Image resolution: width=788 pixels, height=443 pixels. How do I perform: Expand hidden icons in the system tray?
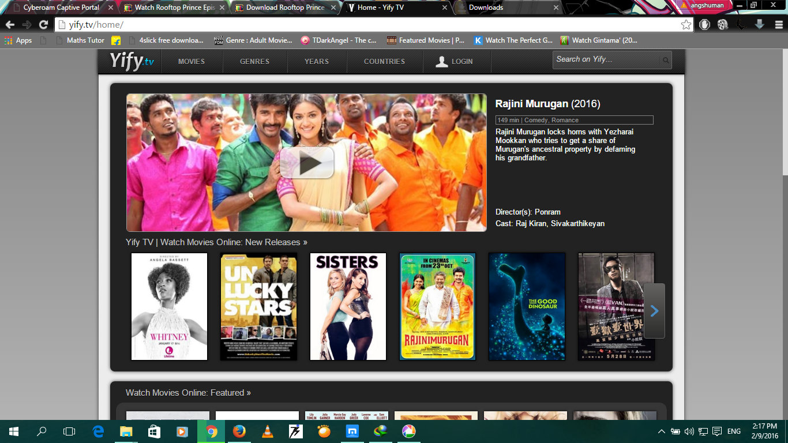coord(661,431)
